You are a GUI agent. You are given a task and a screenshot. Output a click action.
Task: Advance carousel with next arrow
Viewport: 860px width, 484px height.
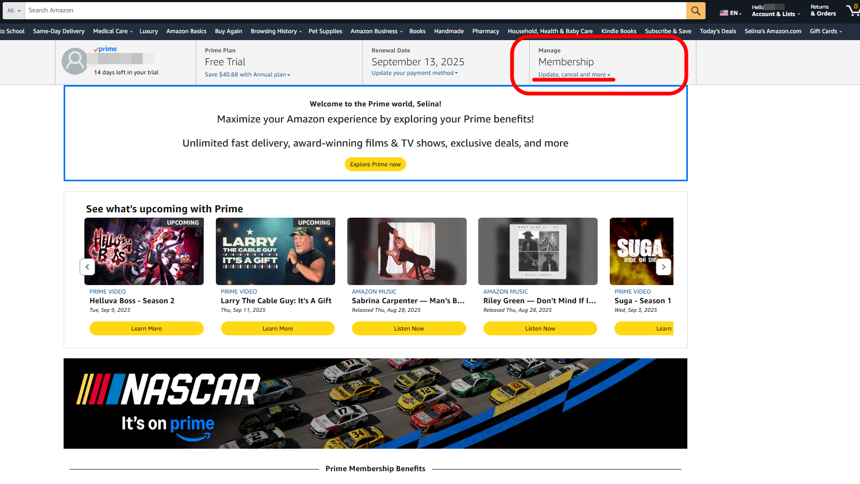click(663, 266)
